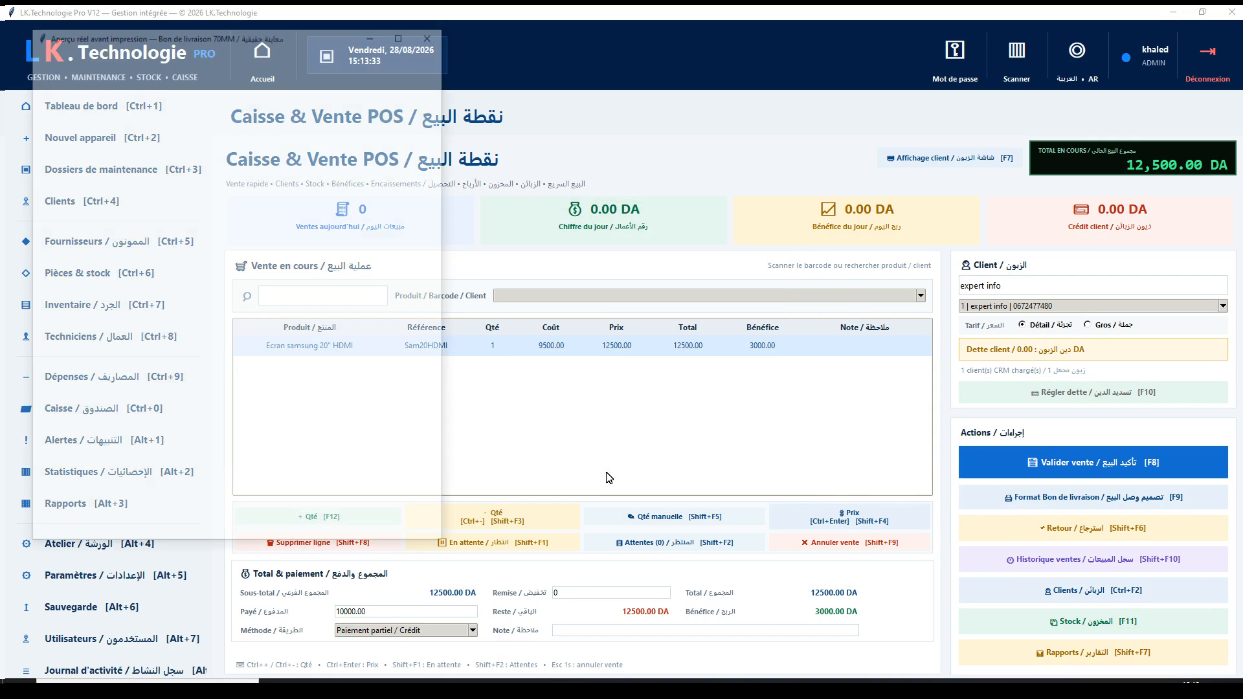Screen dimensions: 1243x699
Task: Click the Payé amount input field
Action: click(x=406, y=612)
